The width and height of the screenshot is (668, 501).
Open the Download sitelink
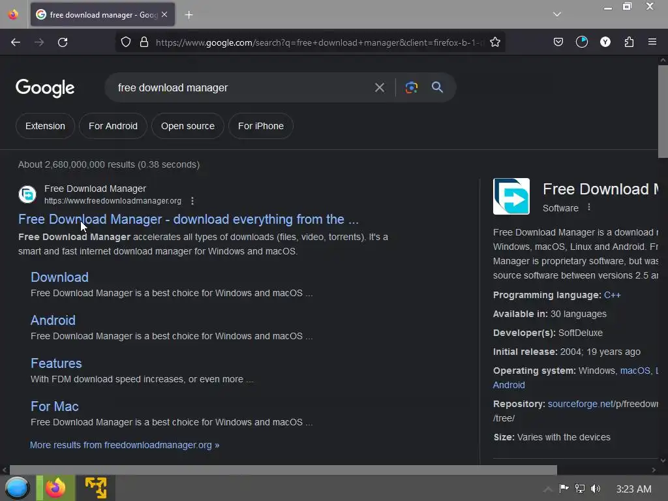59,277
